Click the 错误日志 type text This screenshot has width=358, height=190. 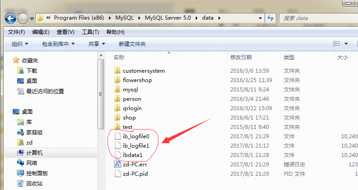294,165
